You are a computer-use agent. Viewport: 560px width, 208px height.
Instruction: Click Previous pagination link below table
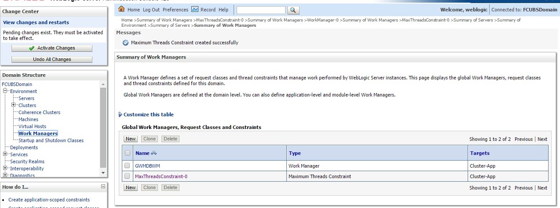pyautogui.click(x=523, y=188)
